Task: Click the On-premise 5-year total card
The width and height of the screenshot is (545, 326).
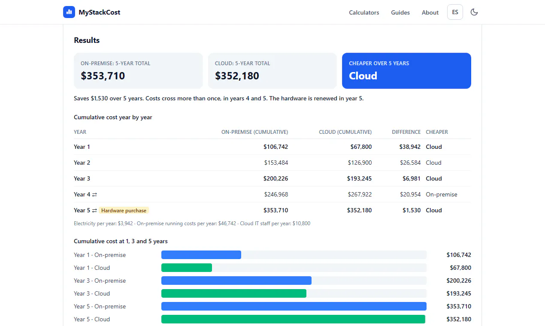Action: tap(138, 71)
